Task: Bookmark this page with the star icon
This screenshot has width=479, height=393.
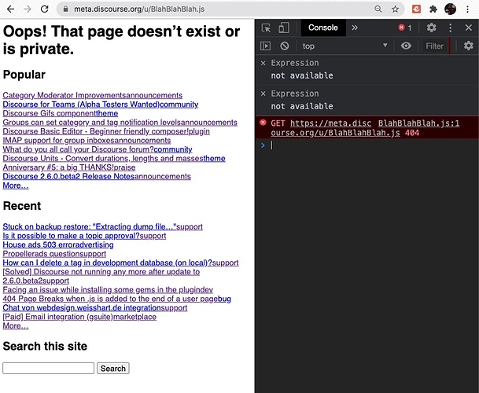Action: click(395, 9)
